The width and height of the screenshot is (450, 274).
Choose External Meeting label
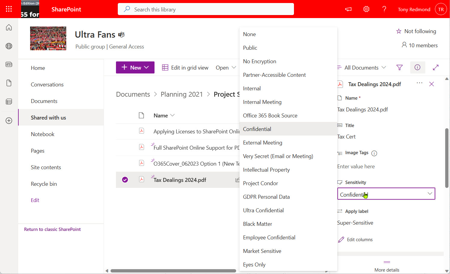coord(288,143)
